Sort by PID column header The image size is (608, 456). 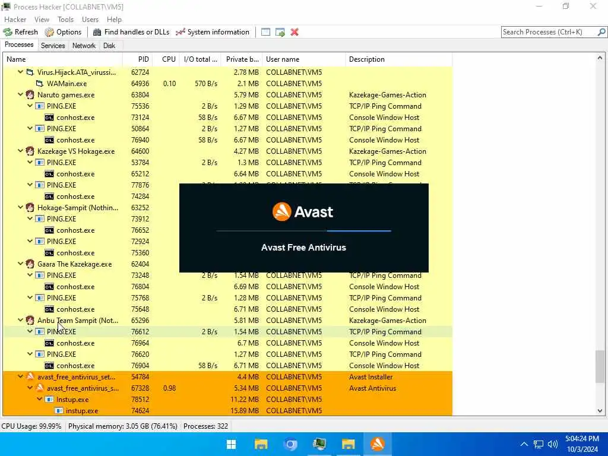pyautogui.click(x=137, y=59)
